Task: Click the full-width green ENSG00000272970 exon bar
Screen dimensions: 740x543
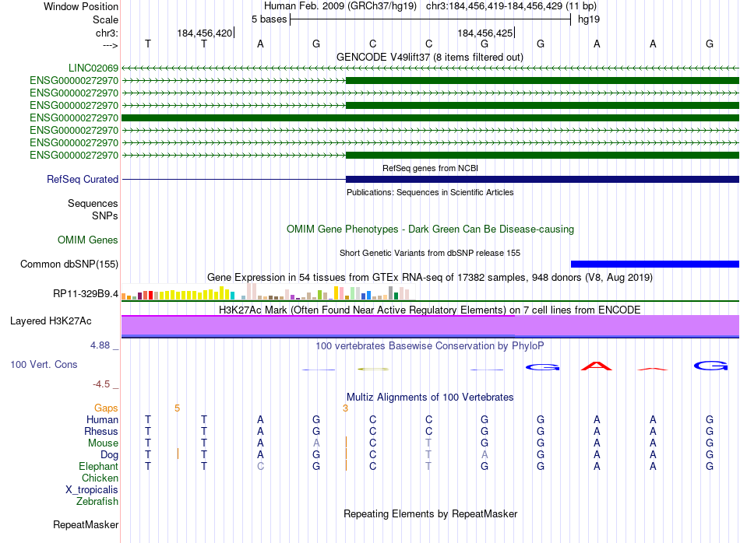Action: [x=430, y=117]
